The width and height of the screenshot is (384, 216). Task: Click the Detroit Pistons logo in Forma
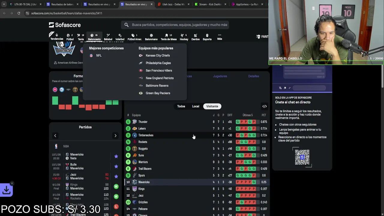tap(55, 90)
